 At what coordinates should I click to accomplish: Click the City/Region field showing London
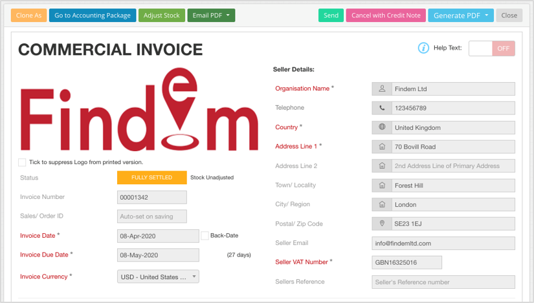point(453,205)
